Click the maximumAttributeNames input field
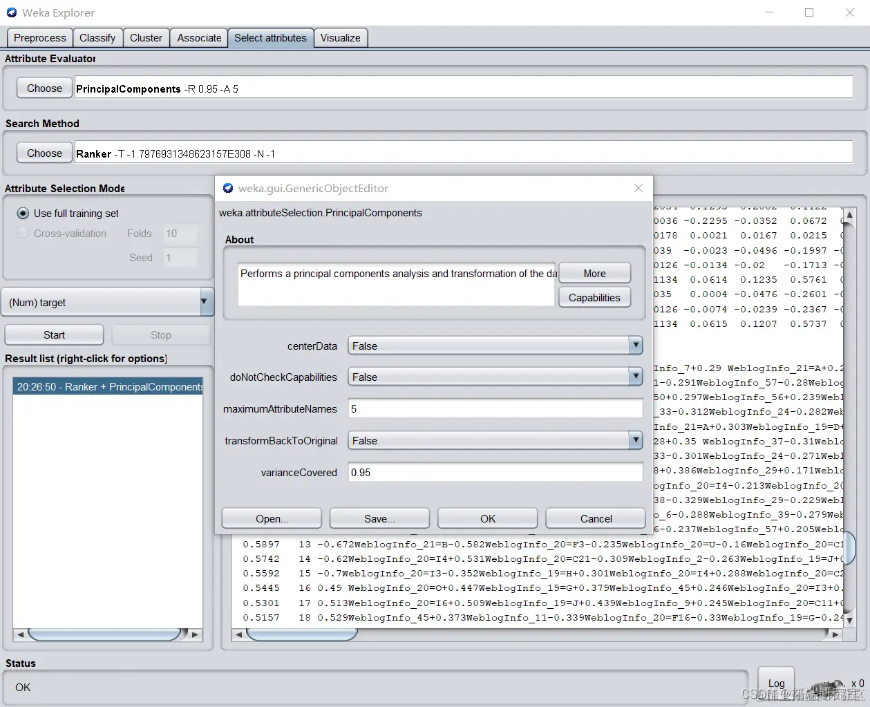The image size is (870, 707). tap(495, 408)
